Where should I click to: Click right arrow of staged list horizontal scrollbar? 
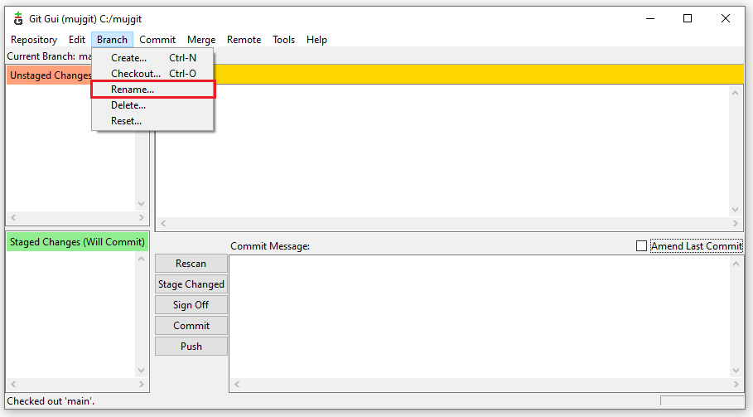[x=141, y=385]
